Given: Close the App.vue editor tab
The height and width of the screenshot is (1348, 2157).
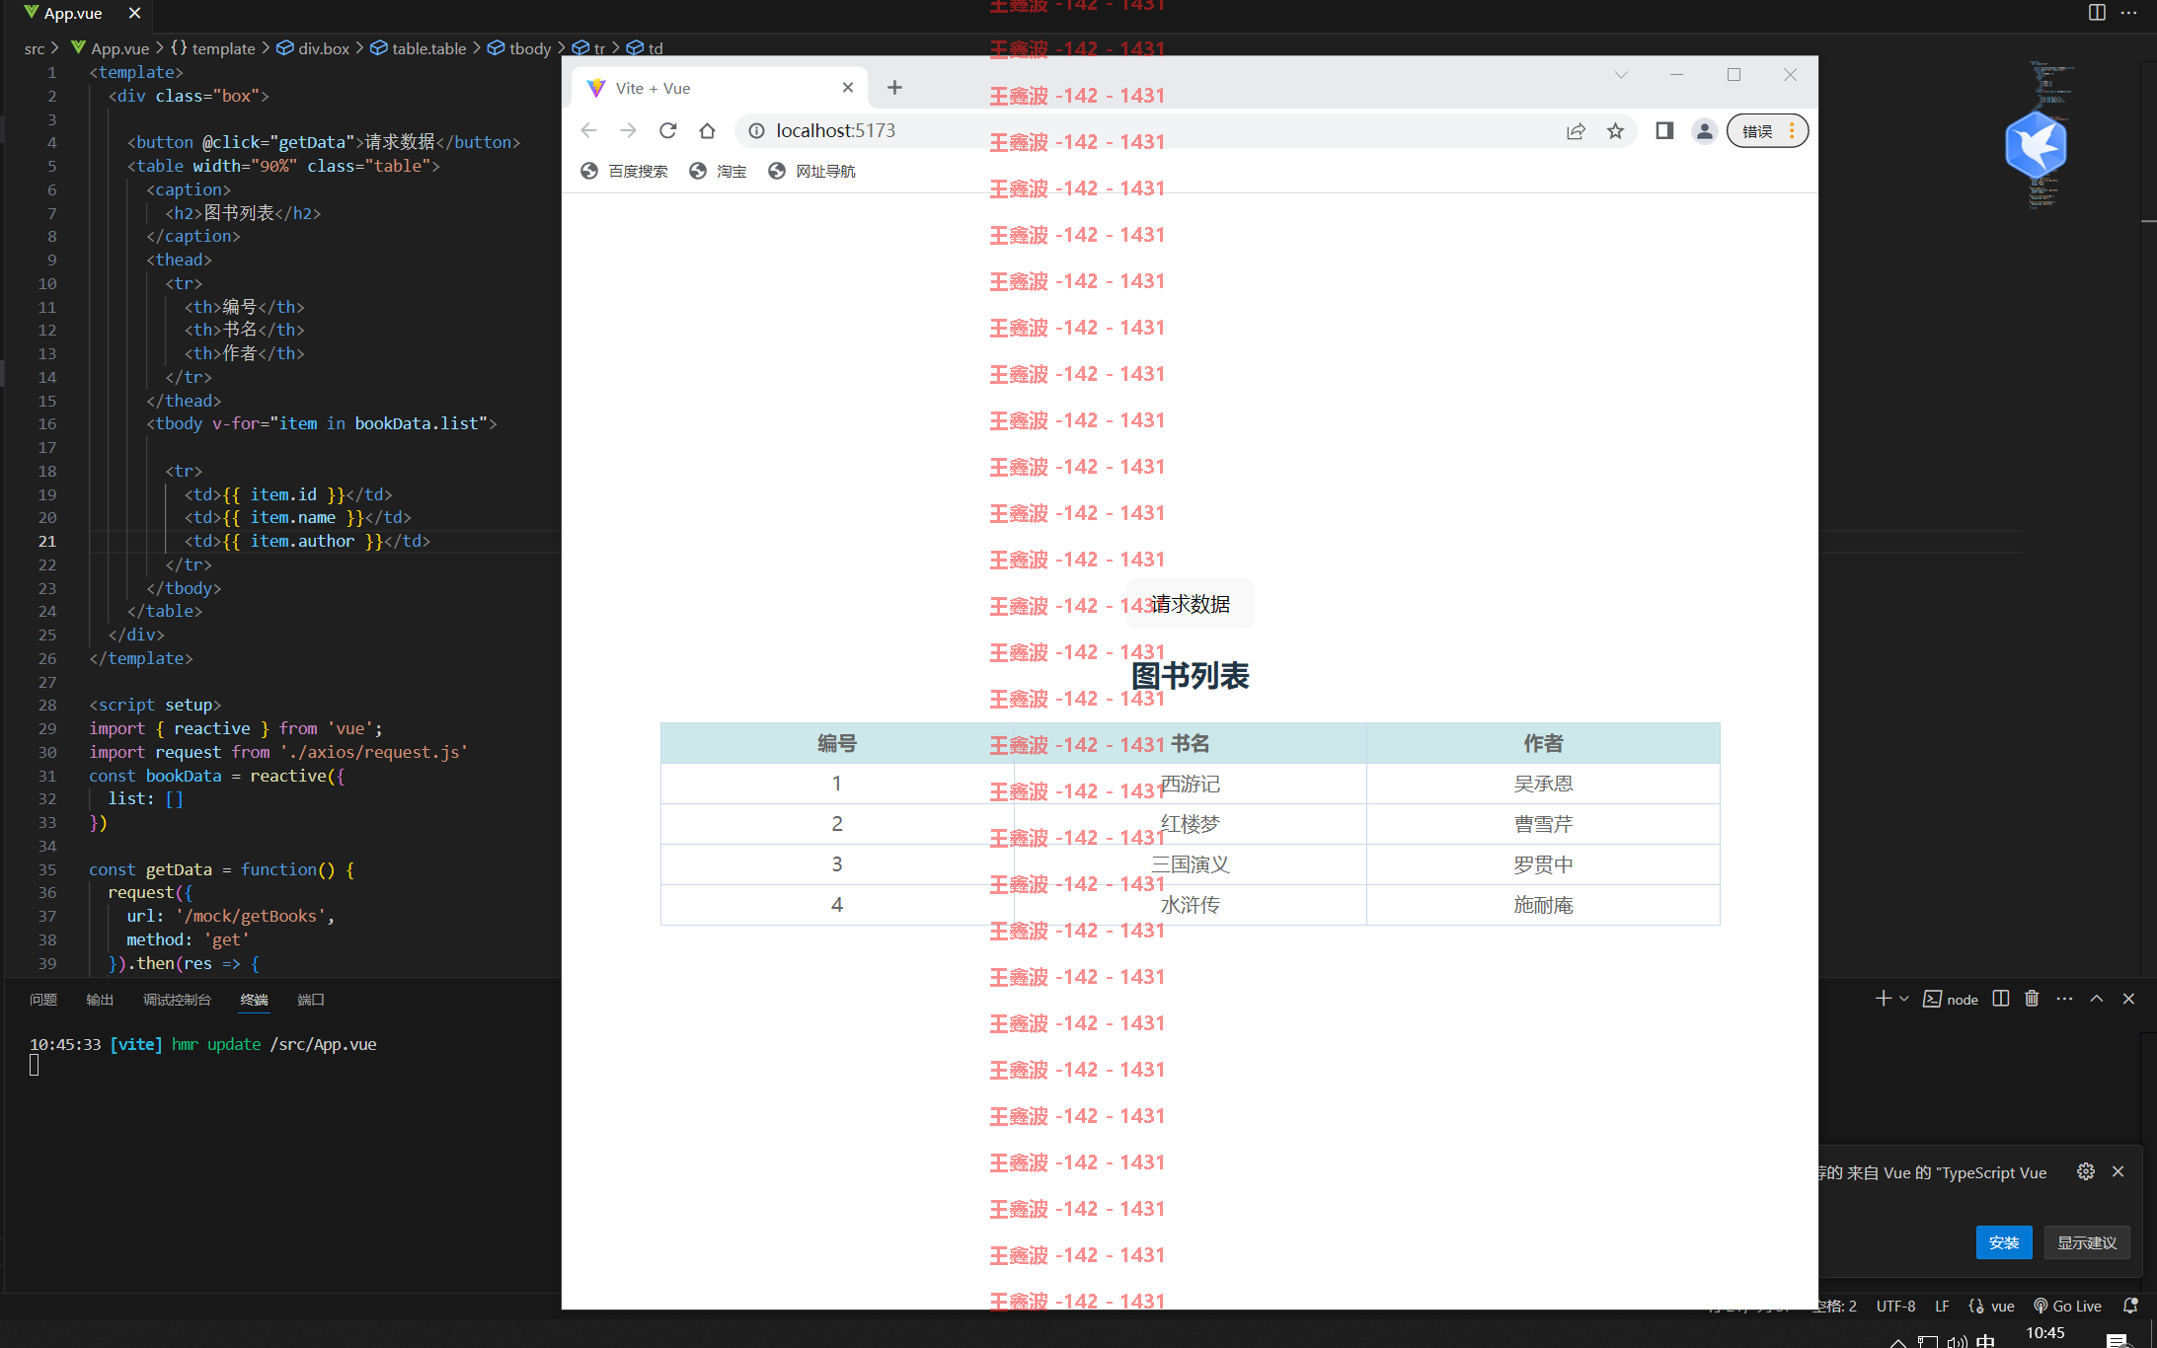Looking at the screenshot, I should click(134, 13).
